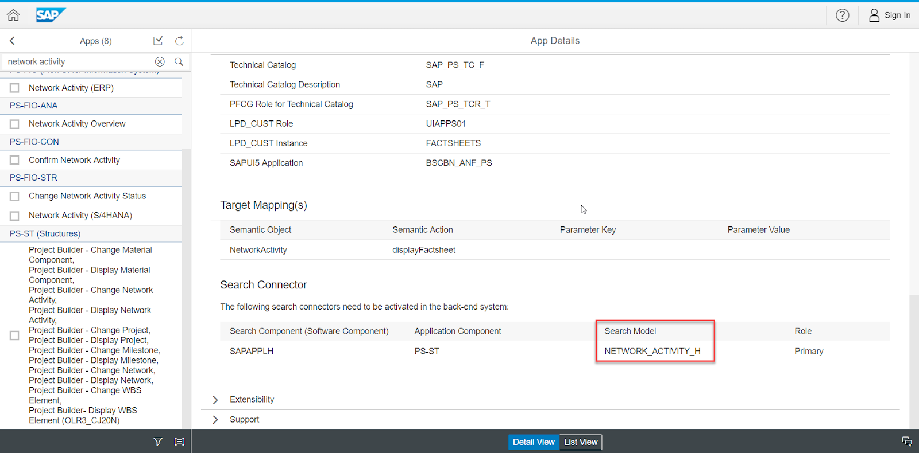Click the NETWORK_ACTIVITY_H search model value

tap(652, 351)
